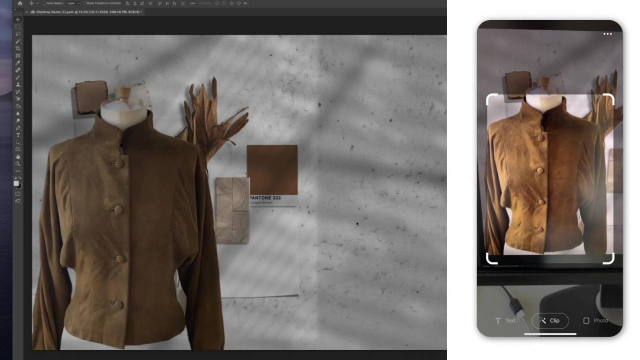Select the Eraser tool
The image size is (640, 360).
(x=18, y=98)
